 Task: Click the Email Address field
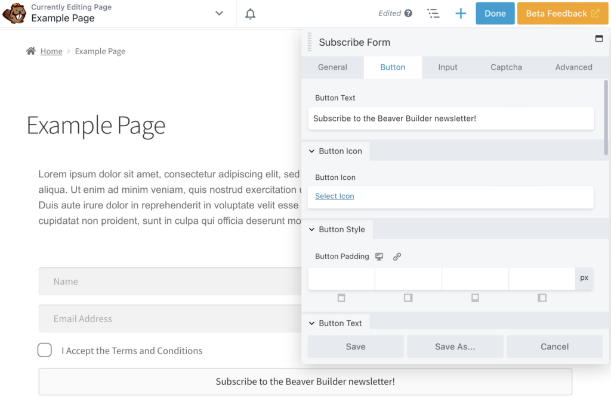170,319
